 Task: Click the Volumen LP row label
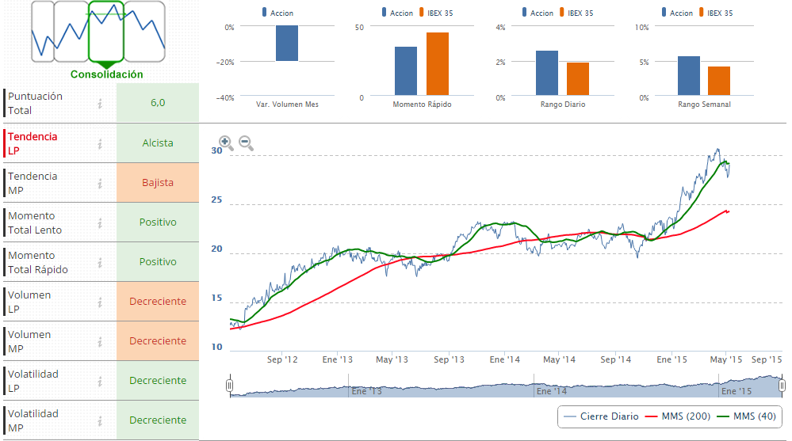[29, 302]
